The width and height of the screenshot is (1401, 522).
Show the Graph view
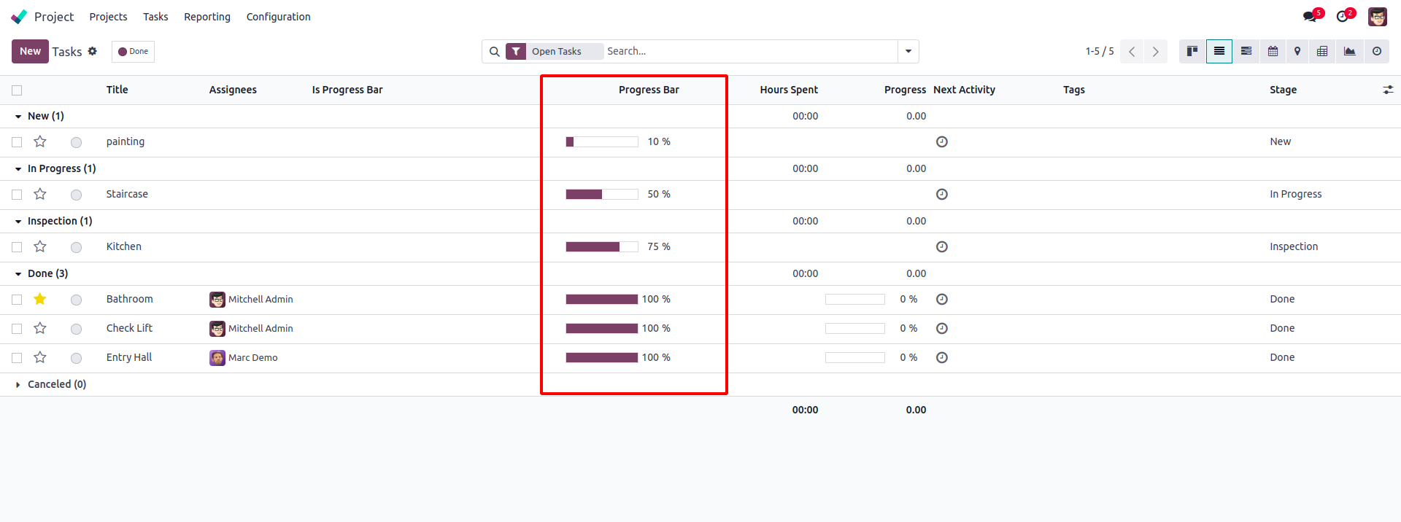pos(1350,51)
